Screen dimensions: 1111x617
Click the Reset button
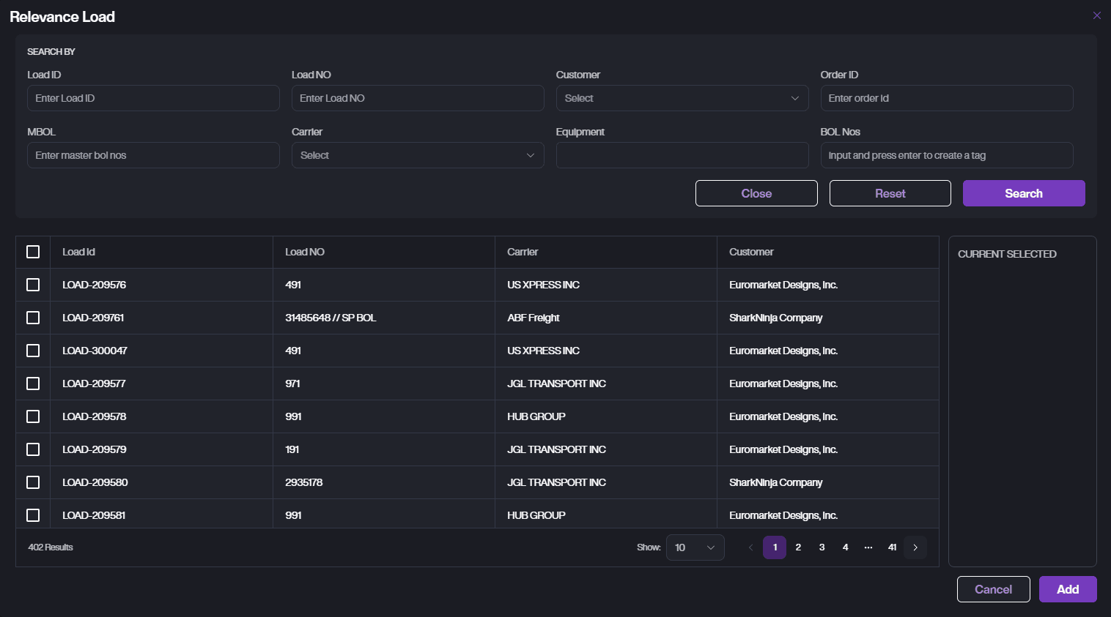click(890, 193)
